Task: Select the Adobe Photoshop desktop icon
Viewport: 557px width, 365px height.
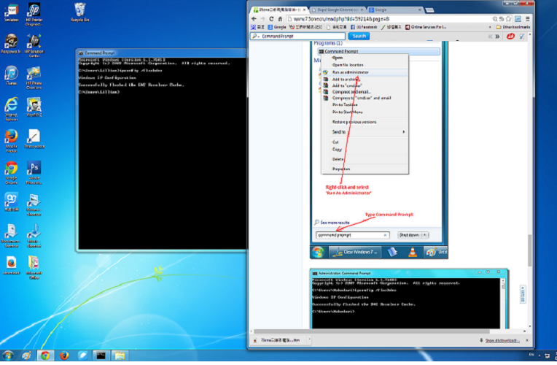Action: click(x=34, y=172)
